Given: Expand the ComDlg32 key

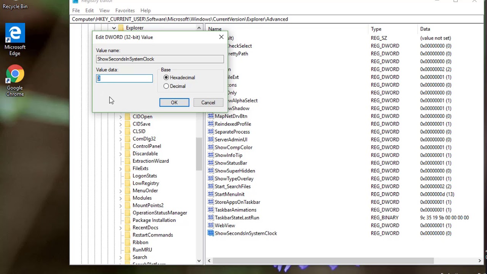Looking at the screenshot, I should coord(121,139).
